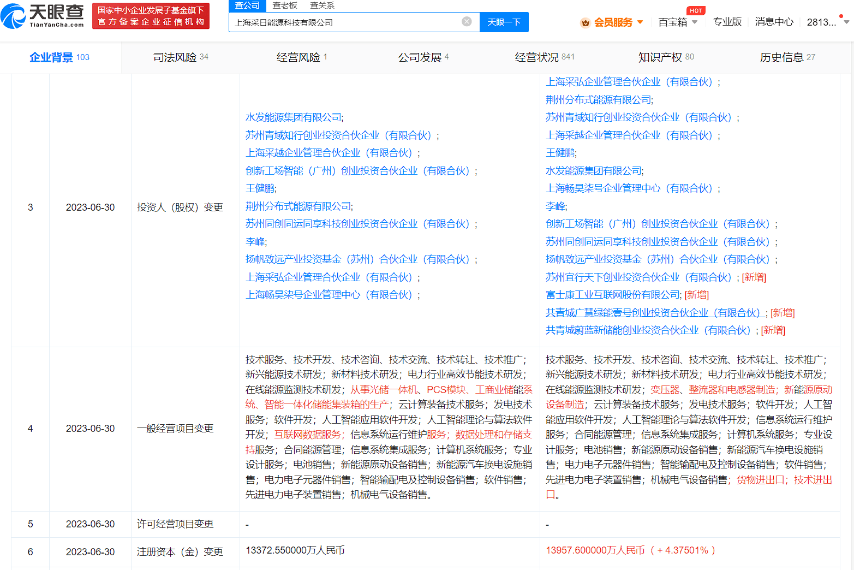This screenshot has height=570, width=854.
Task: Click the crown icon beside 会员服务
Action: coord(586,22)
